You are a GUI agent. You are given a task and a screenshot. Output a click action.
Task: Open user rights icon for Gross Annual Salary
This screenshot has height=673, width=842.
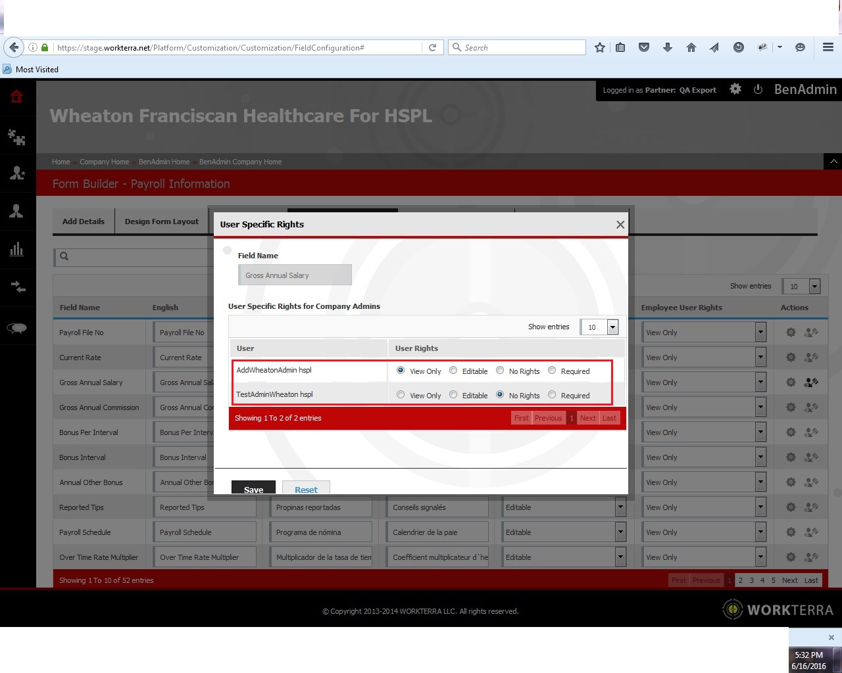click(812, 383)
